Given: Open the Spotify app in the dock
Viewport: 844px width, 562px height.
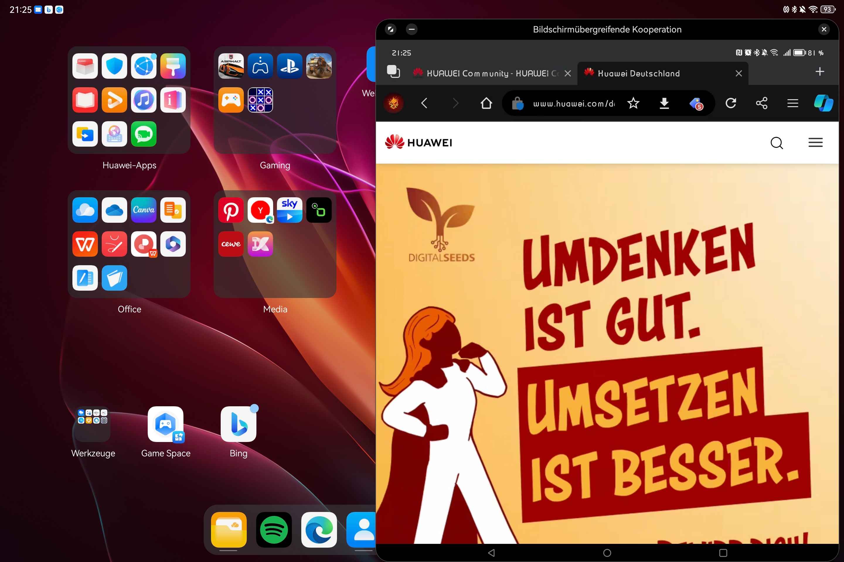Looking at the screenshot, I should pos(274,530).
